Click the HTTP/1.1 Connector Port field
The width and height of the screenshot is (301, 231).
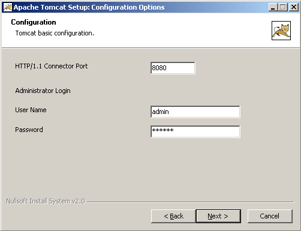[x=173, y=68]
